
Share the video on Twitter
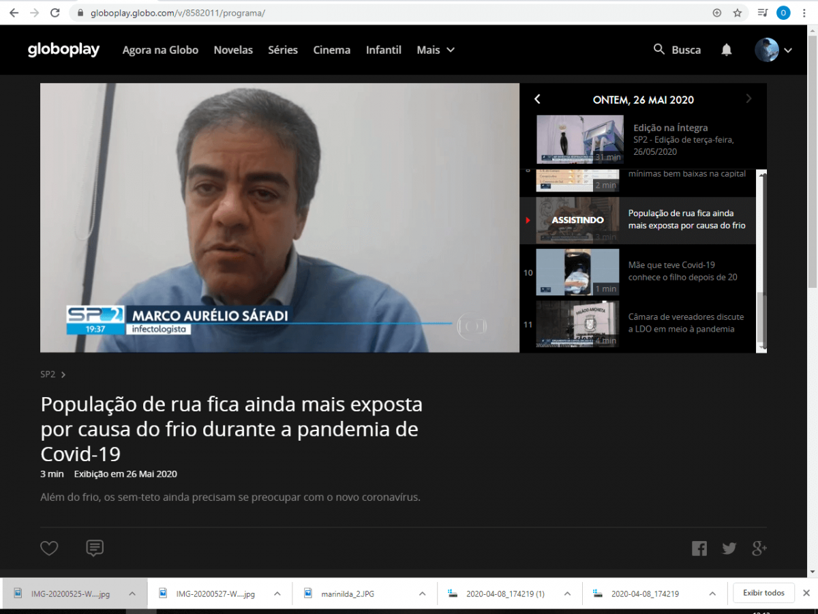[729, 548]
